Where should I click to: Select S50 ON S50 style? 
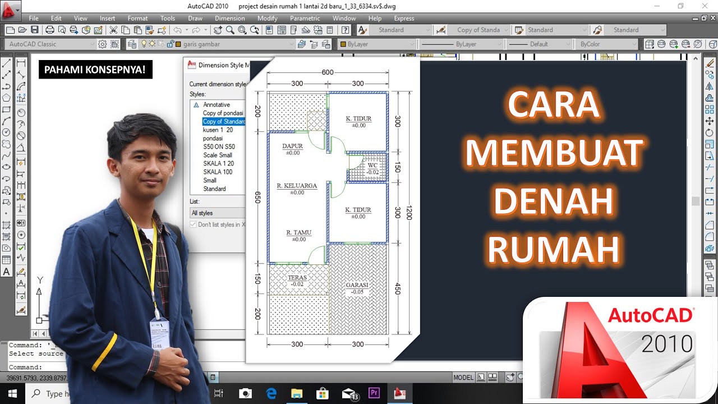click(x=219, y=146)
